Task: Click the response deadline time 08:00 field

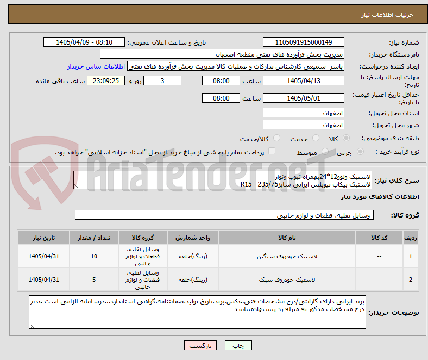Action: (x=221, y=80)
